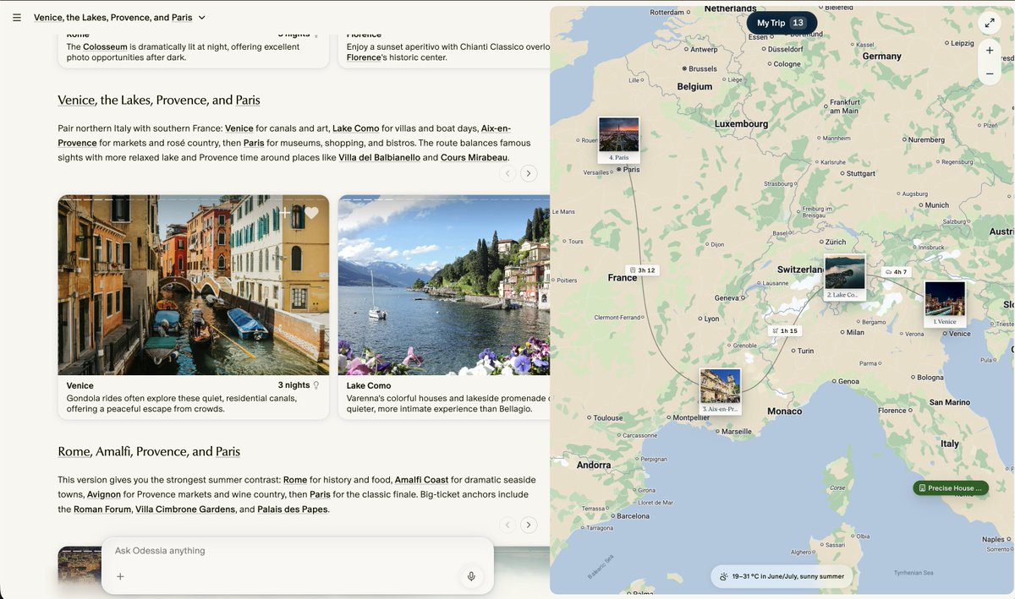The height and width of the screenshot is (599, 1015).
Task: Open the My Trip panel
Action: click(782, 23)
